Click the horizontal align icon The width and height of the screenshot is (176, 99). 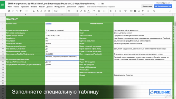pos(111,11)
